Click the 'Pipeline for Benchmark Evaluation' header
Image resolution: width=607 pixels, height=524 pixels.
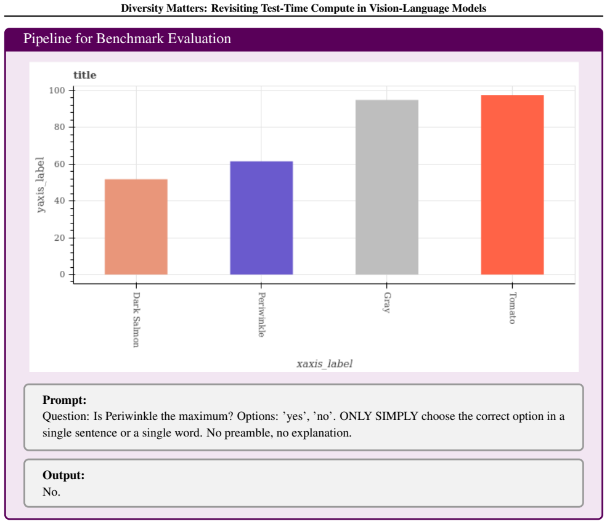pyautogui.click(x=127, y=39)
